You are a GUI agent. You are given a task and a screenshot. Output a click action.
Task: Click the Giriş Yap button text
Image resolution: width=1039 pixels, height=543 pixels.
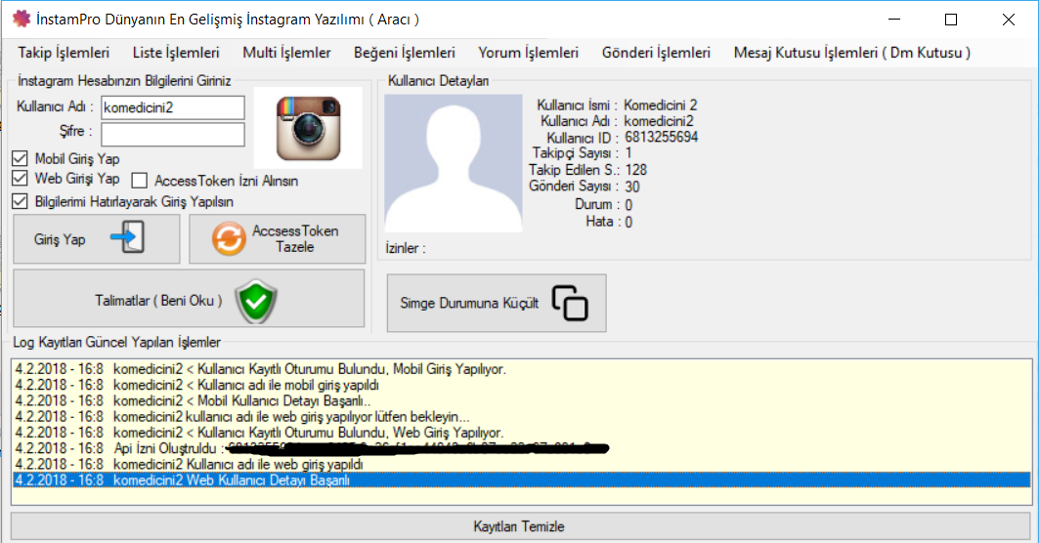(x=60, y=239)
